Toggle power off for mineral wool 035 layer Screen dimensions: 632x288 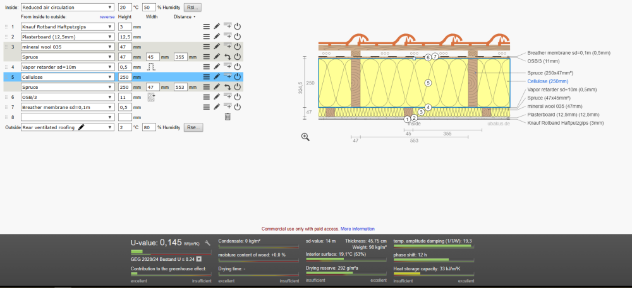[x=238, y=47]
